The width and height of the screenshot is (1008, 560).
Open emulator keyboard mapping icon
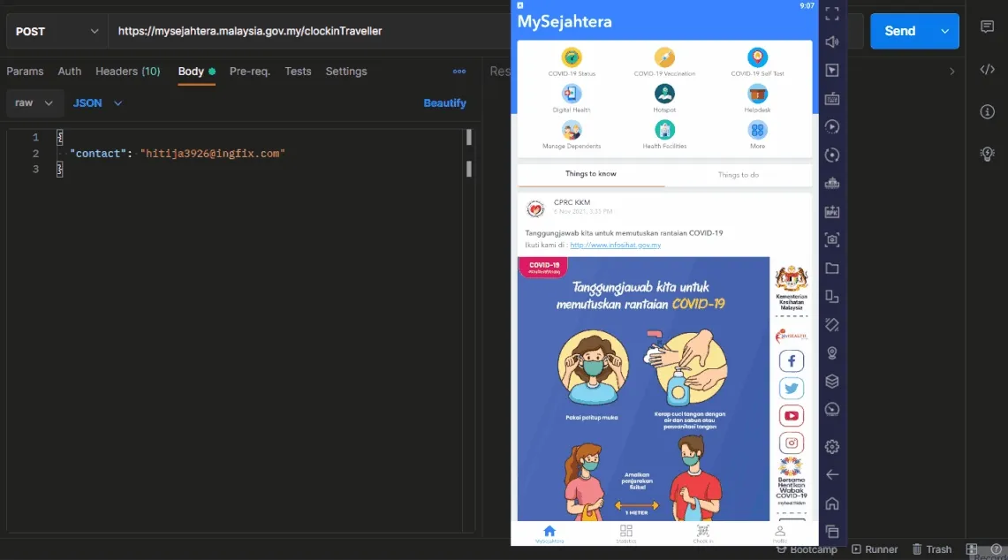tap(832, 98)
